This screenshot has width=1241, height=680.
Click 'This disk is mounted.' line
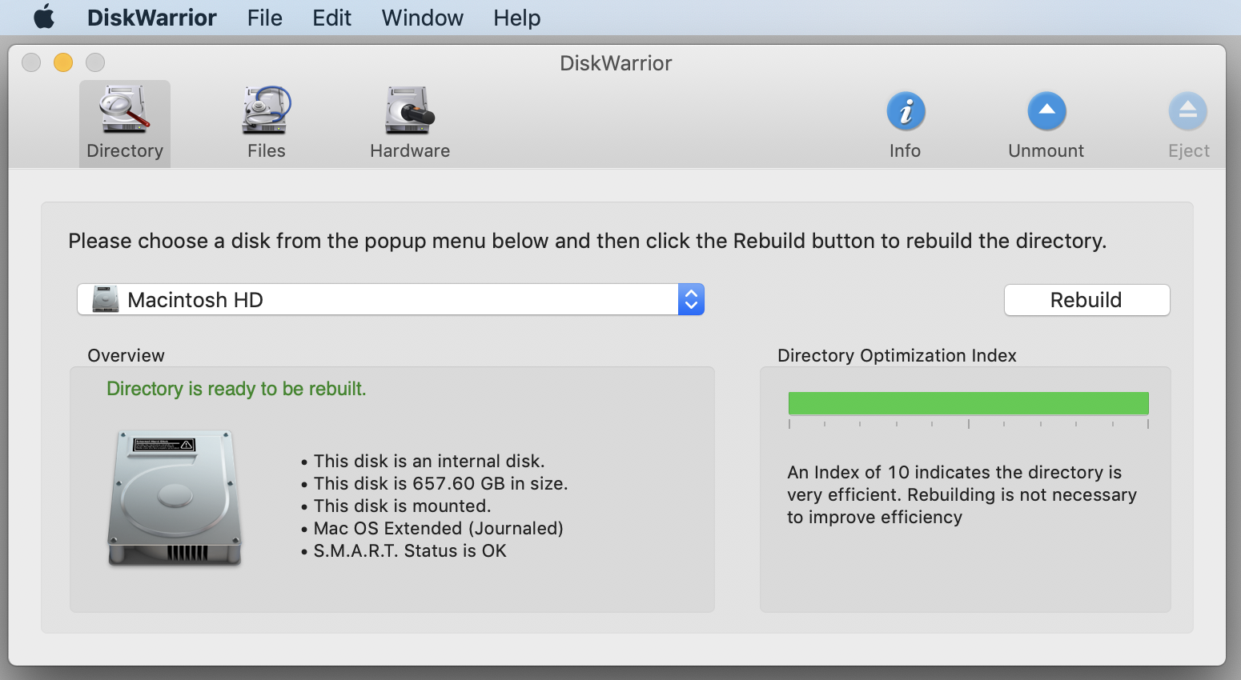[402, 506]
